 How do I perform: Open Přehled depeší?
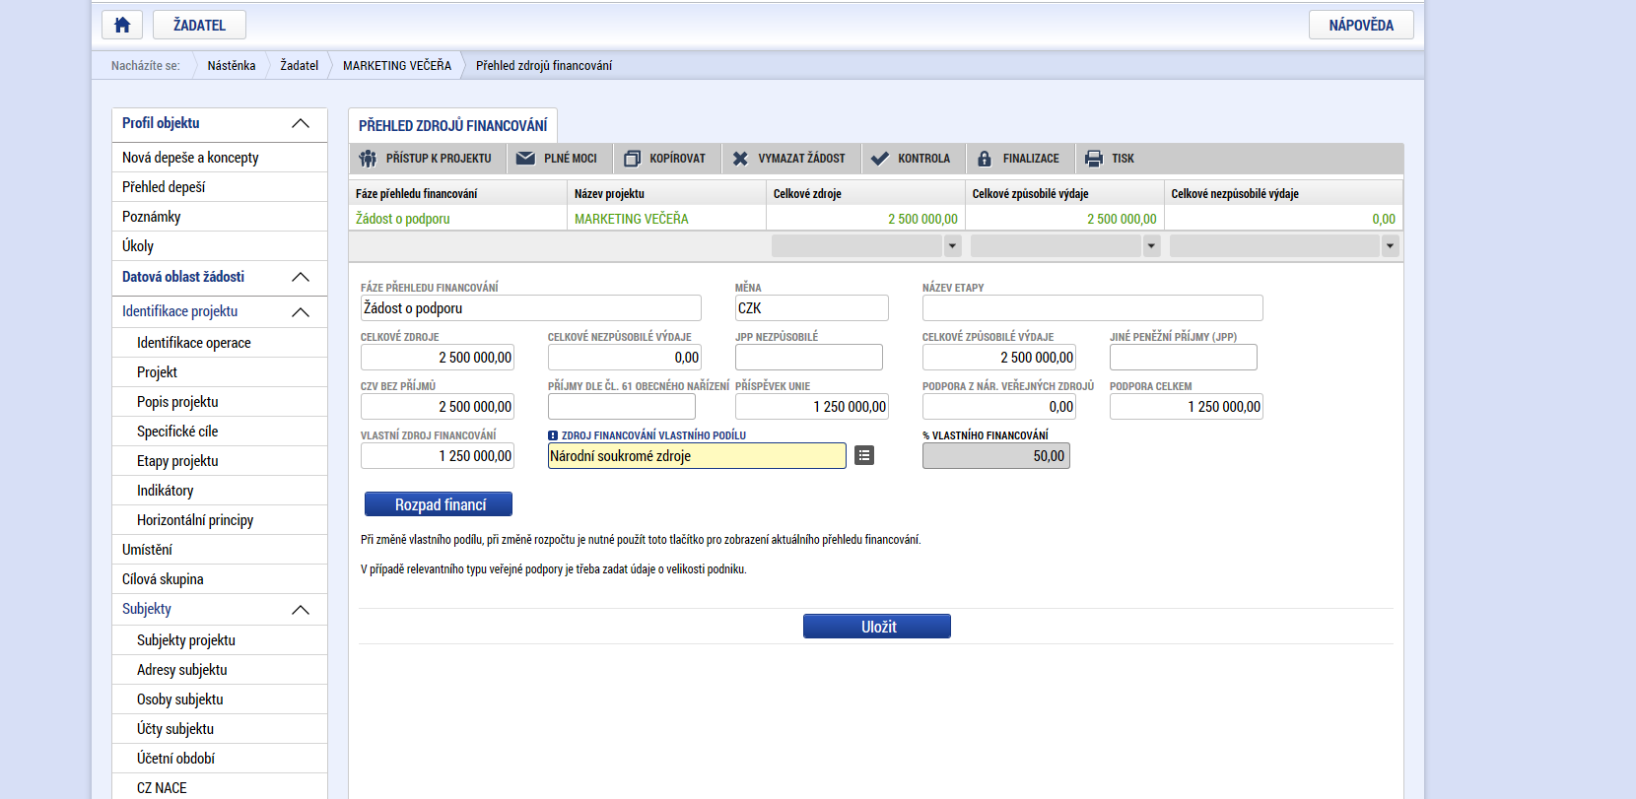pyautogui.click(x=220, y=187)
